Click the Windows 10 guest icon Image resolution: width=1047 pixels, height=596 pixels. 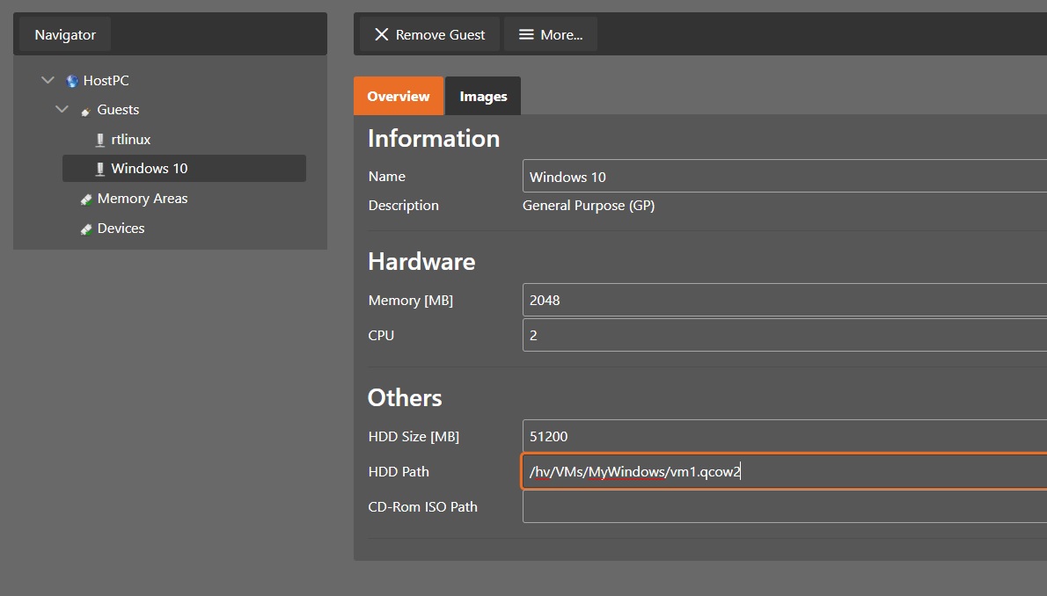99,169
